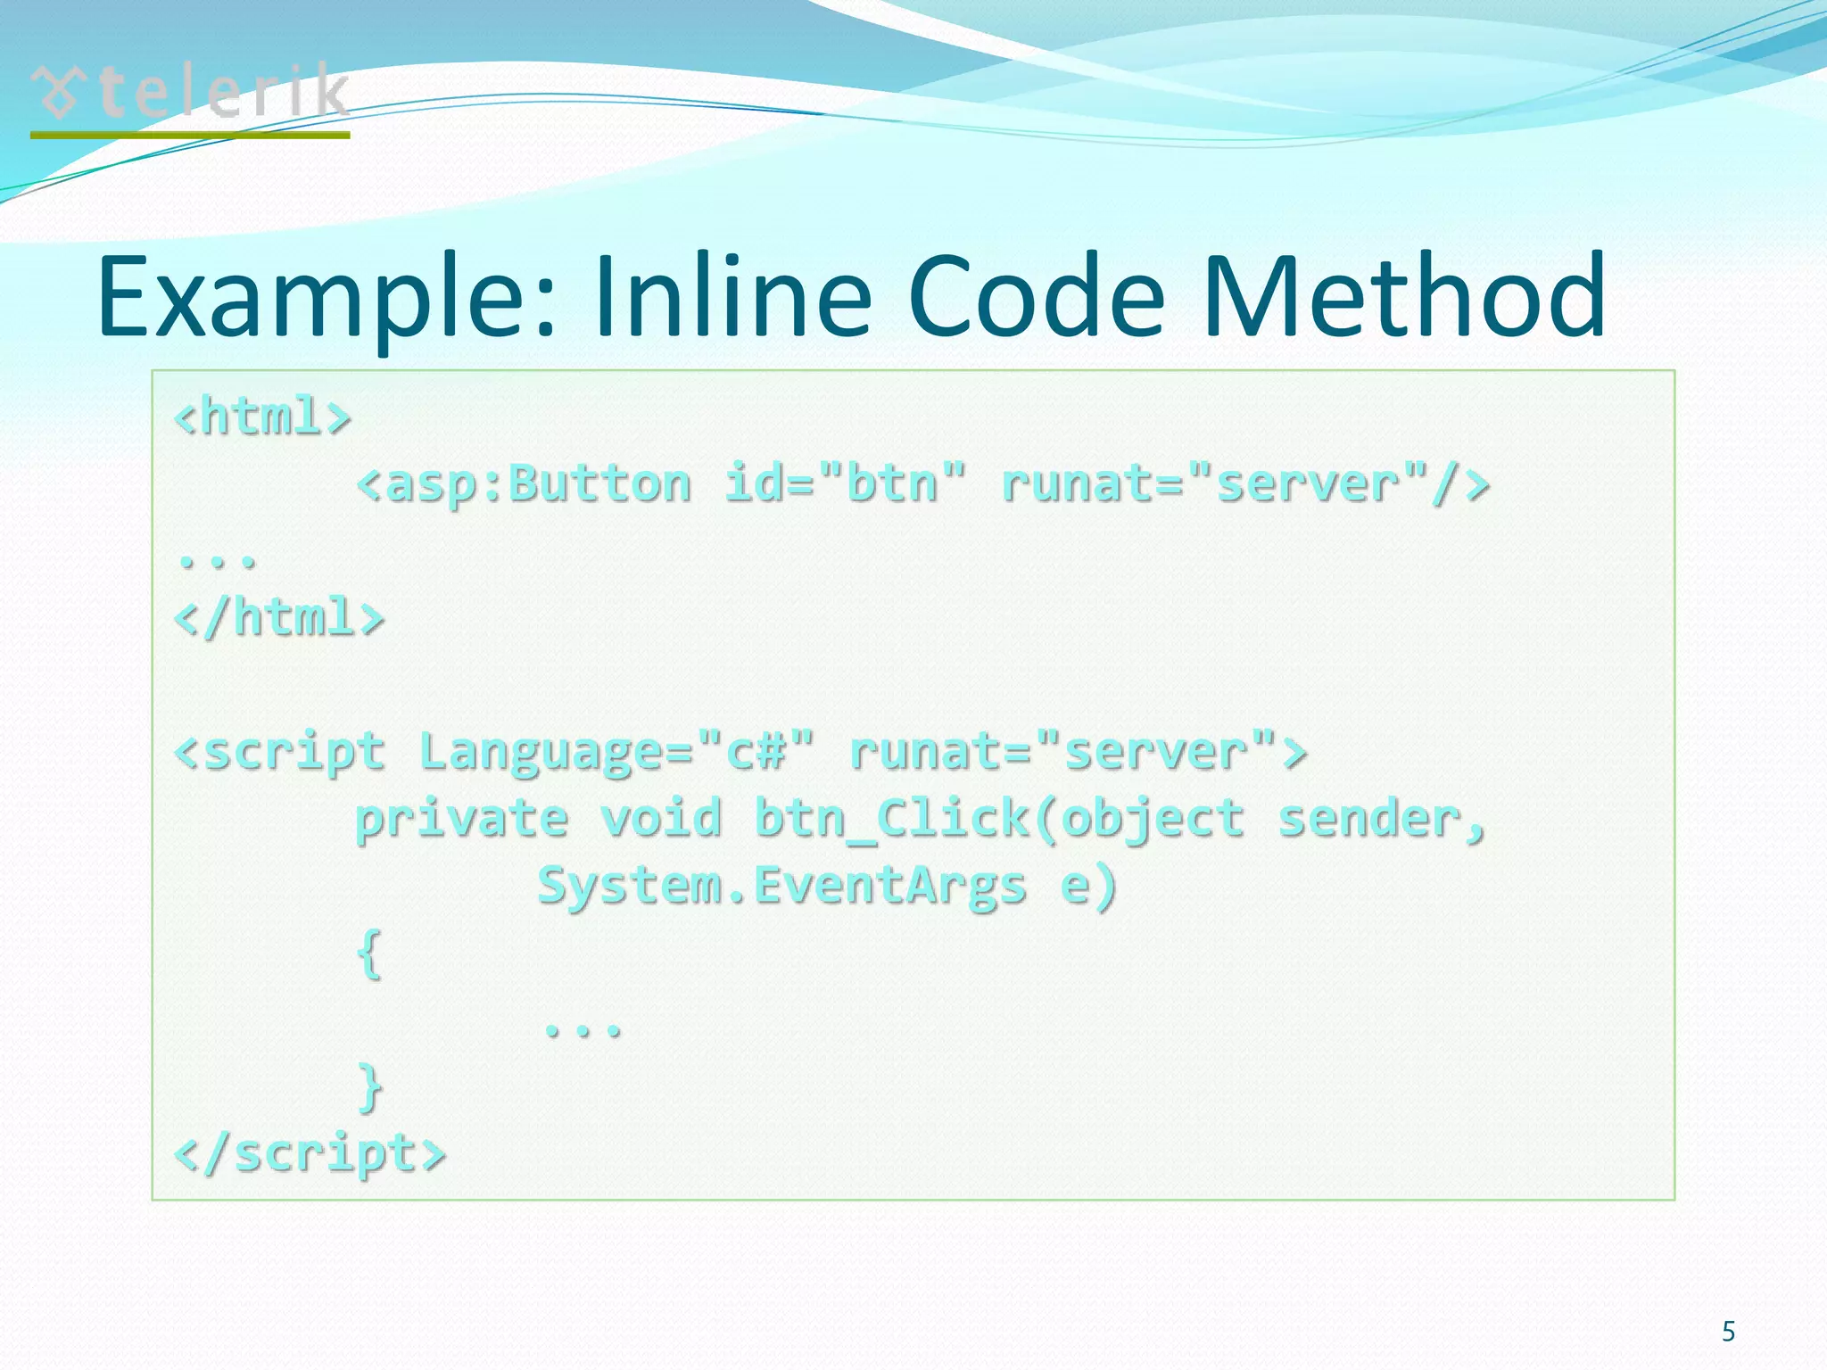Click the id="btn" attribute text
Screen dimensions: 1827x1370
click(844, 484)
